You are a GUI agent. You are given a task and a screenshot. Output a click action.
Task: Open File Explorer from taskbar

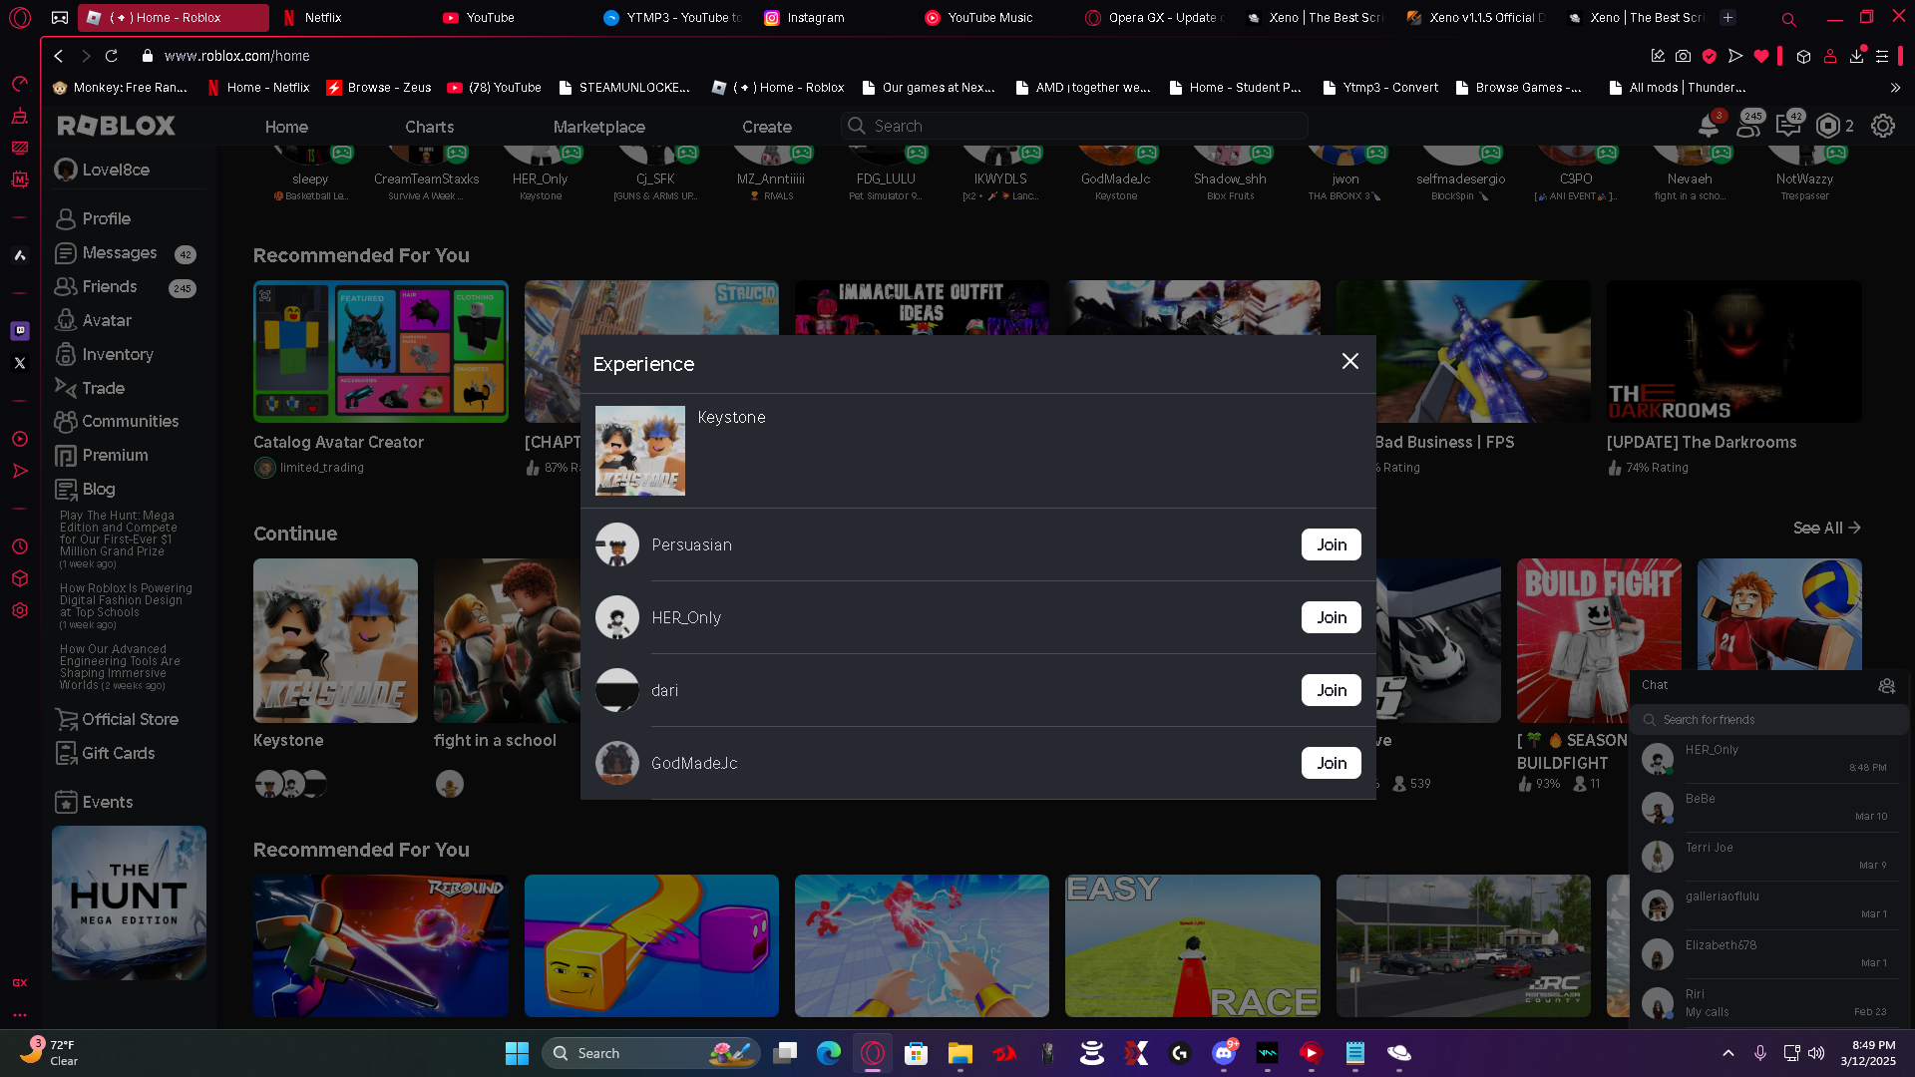pos(960,1053)
